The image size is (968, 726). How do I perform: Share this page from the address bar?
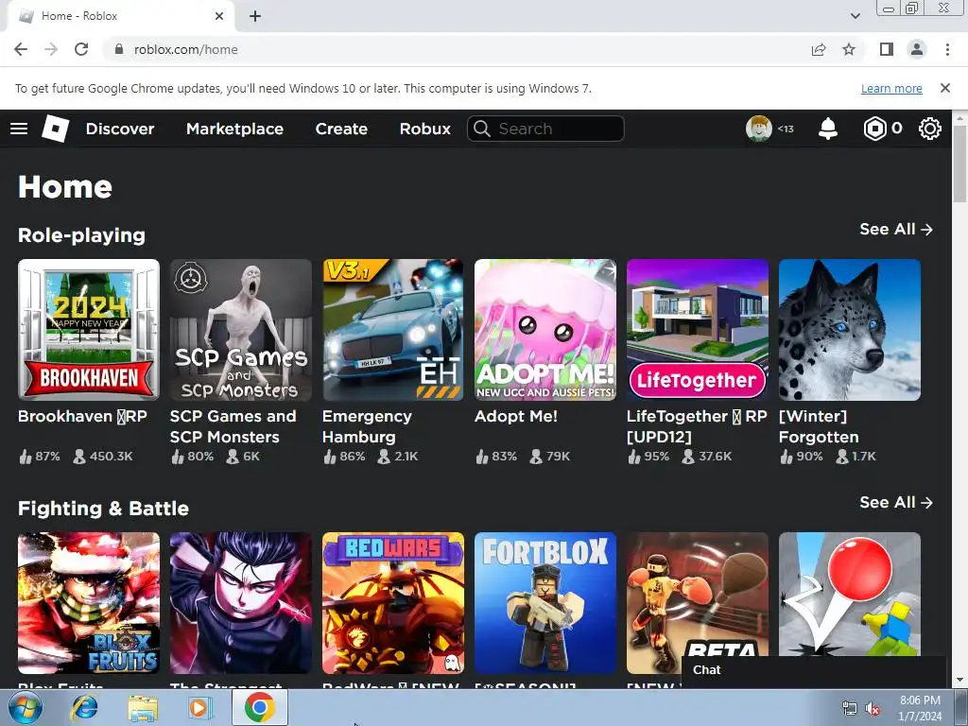[x=819, y=49]
